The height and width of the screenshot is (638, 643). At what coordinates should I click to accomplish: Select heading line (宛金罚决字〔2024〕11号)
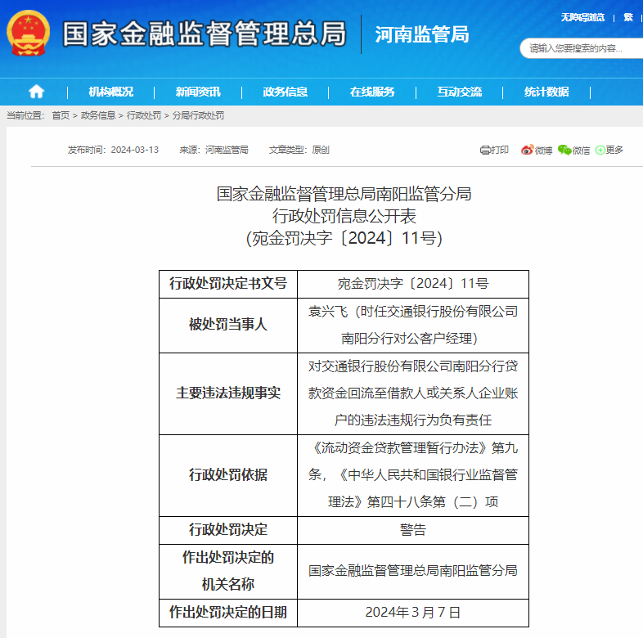344,238
